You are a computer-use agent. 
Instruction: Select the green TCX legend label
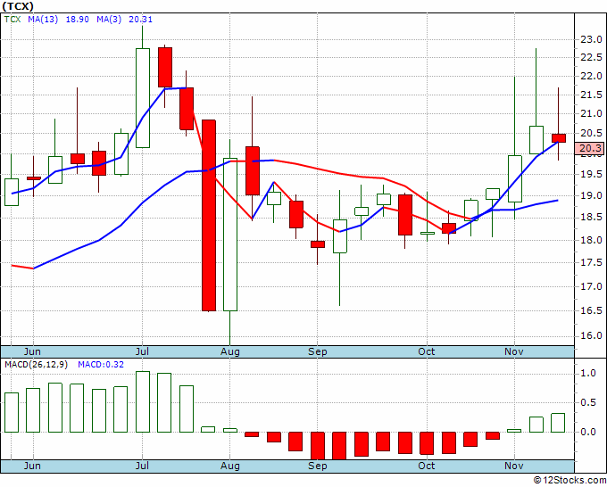click(x=12, y=20)
